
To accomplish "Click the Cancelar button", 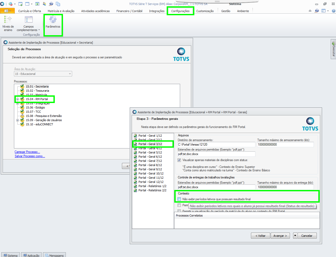I will coord(307,236).
